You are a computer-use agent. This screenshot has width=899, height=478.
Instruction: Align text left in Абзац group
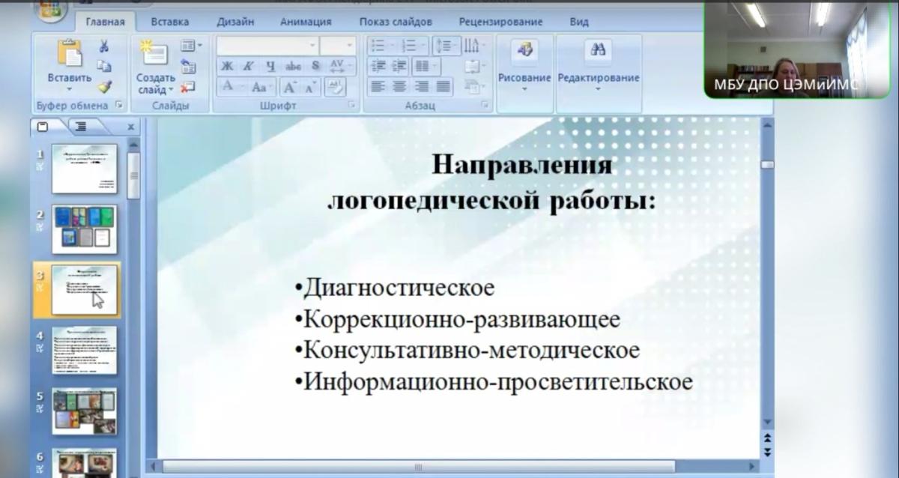[378, 87]
